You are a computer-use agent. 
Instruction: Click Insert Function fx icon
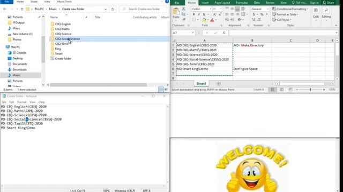click(x=224, y=33)
